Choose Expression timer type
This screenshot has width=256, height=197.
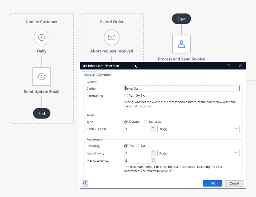pyautogui.click(x=146, y=122)
